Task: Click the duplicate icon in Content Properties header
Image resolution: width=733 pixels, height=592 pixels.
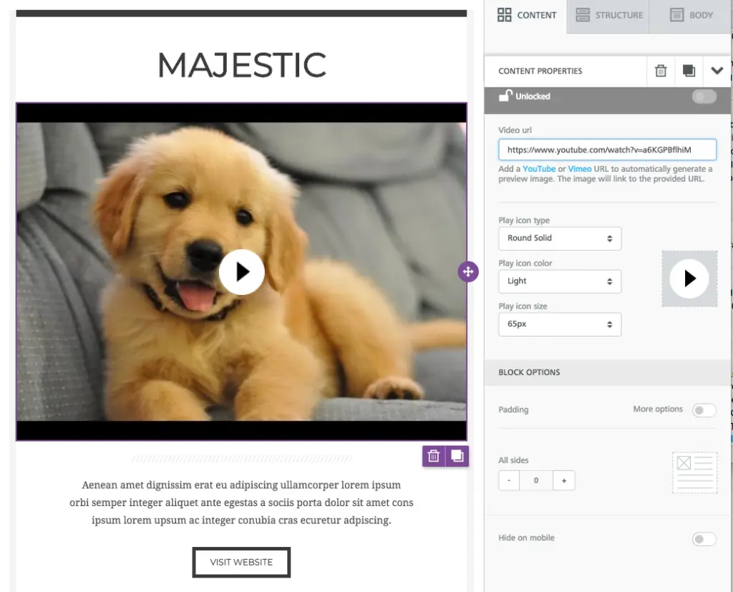Action: click(x=689, y=72)
